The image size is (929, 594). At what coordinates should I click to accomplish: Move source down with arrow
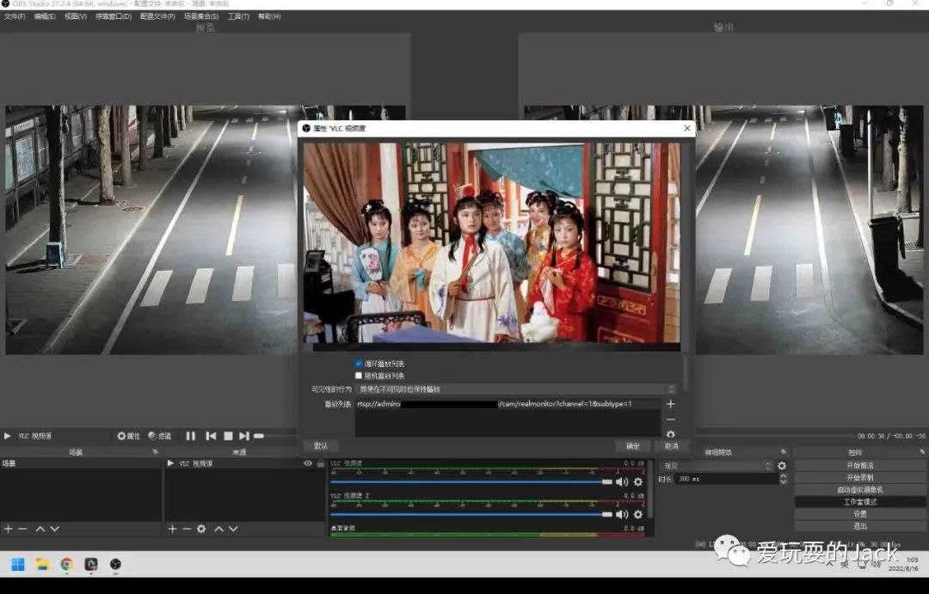pos(233,529)
